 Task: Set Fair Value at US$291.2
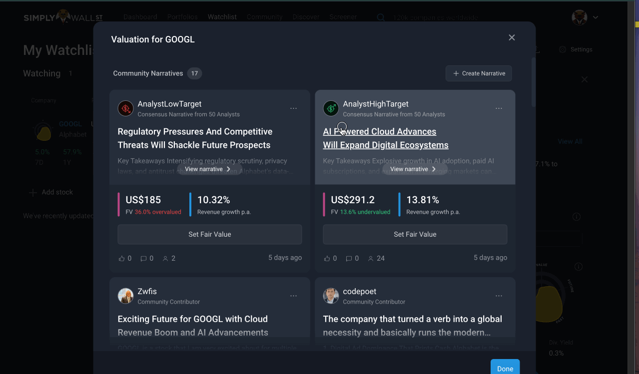pos(415,234)
